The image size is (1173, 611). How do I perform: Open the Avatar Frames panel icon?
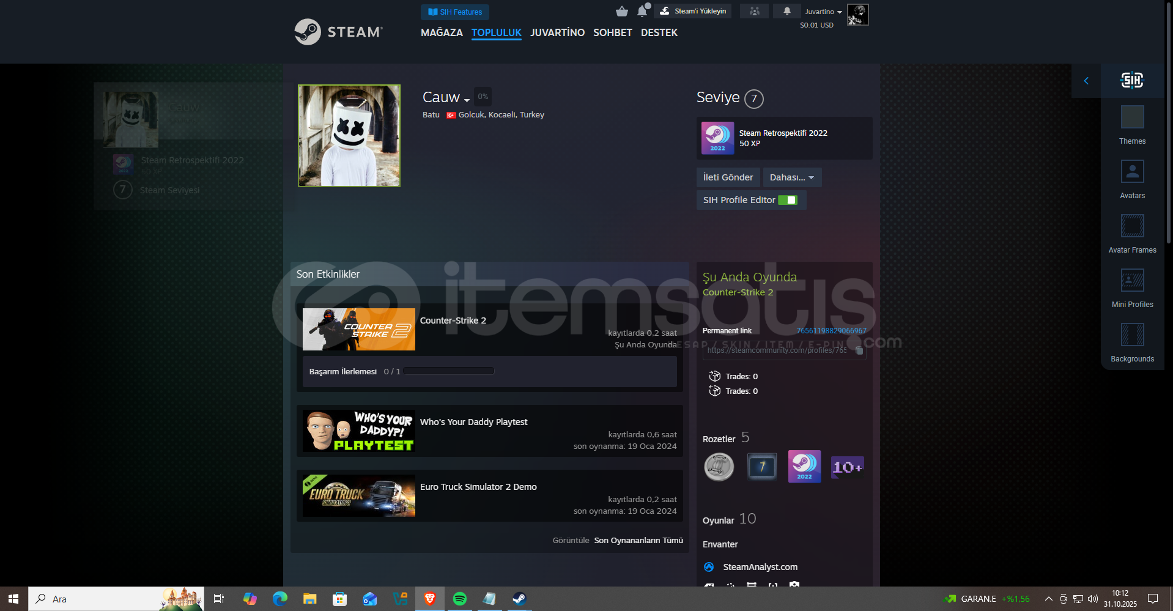point(1133,226)
